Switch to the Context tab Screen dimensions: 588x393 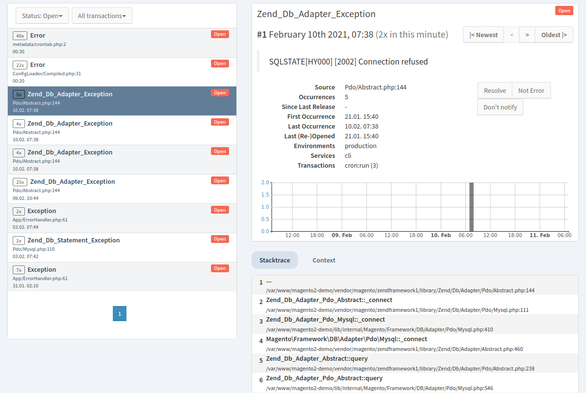(324, 260)
